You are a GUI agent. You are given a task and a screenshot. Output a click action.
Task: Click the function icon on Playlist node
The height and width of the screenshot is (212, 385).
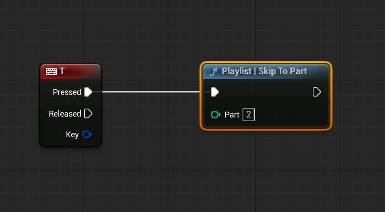click(x=214, y=72)
